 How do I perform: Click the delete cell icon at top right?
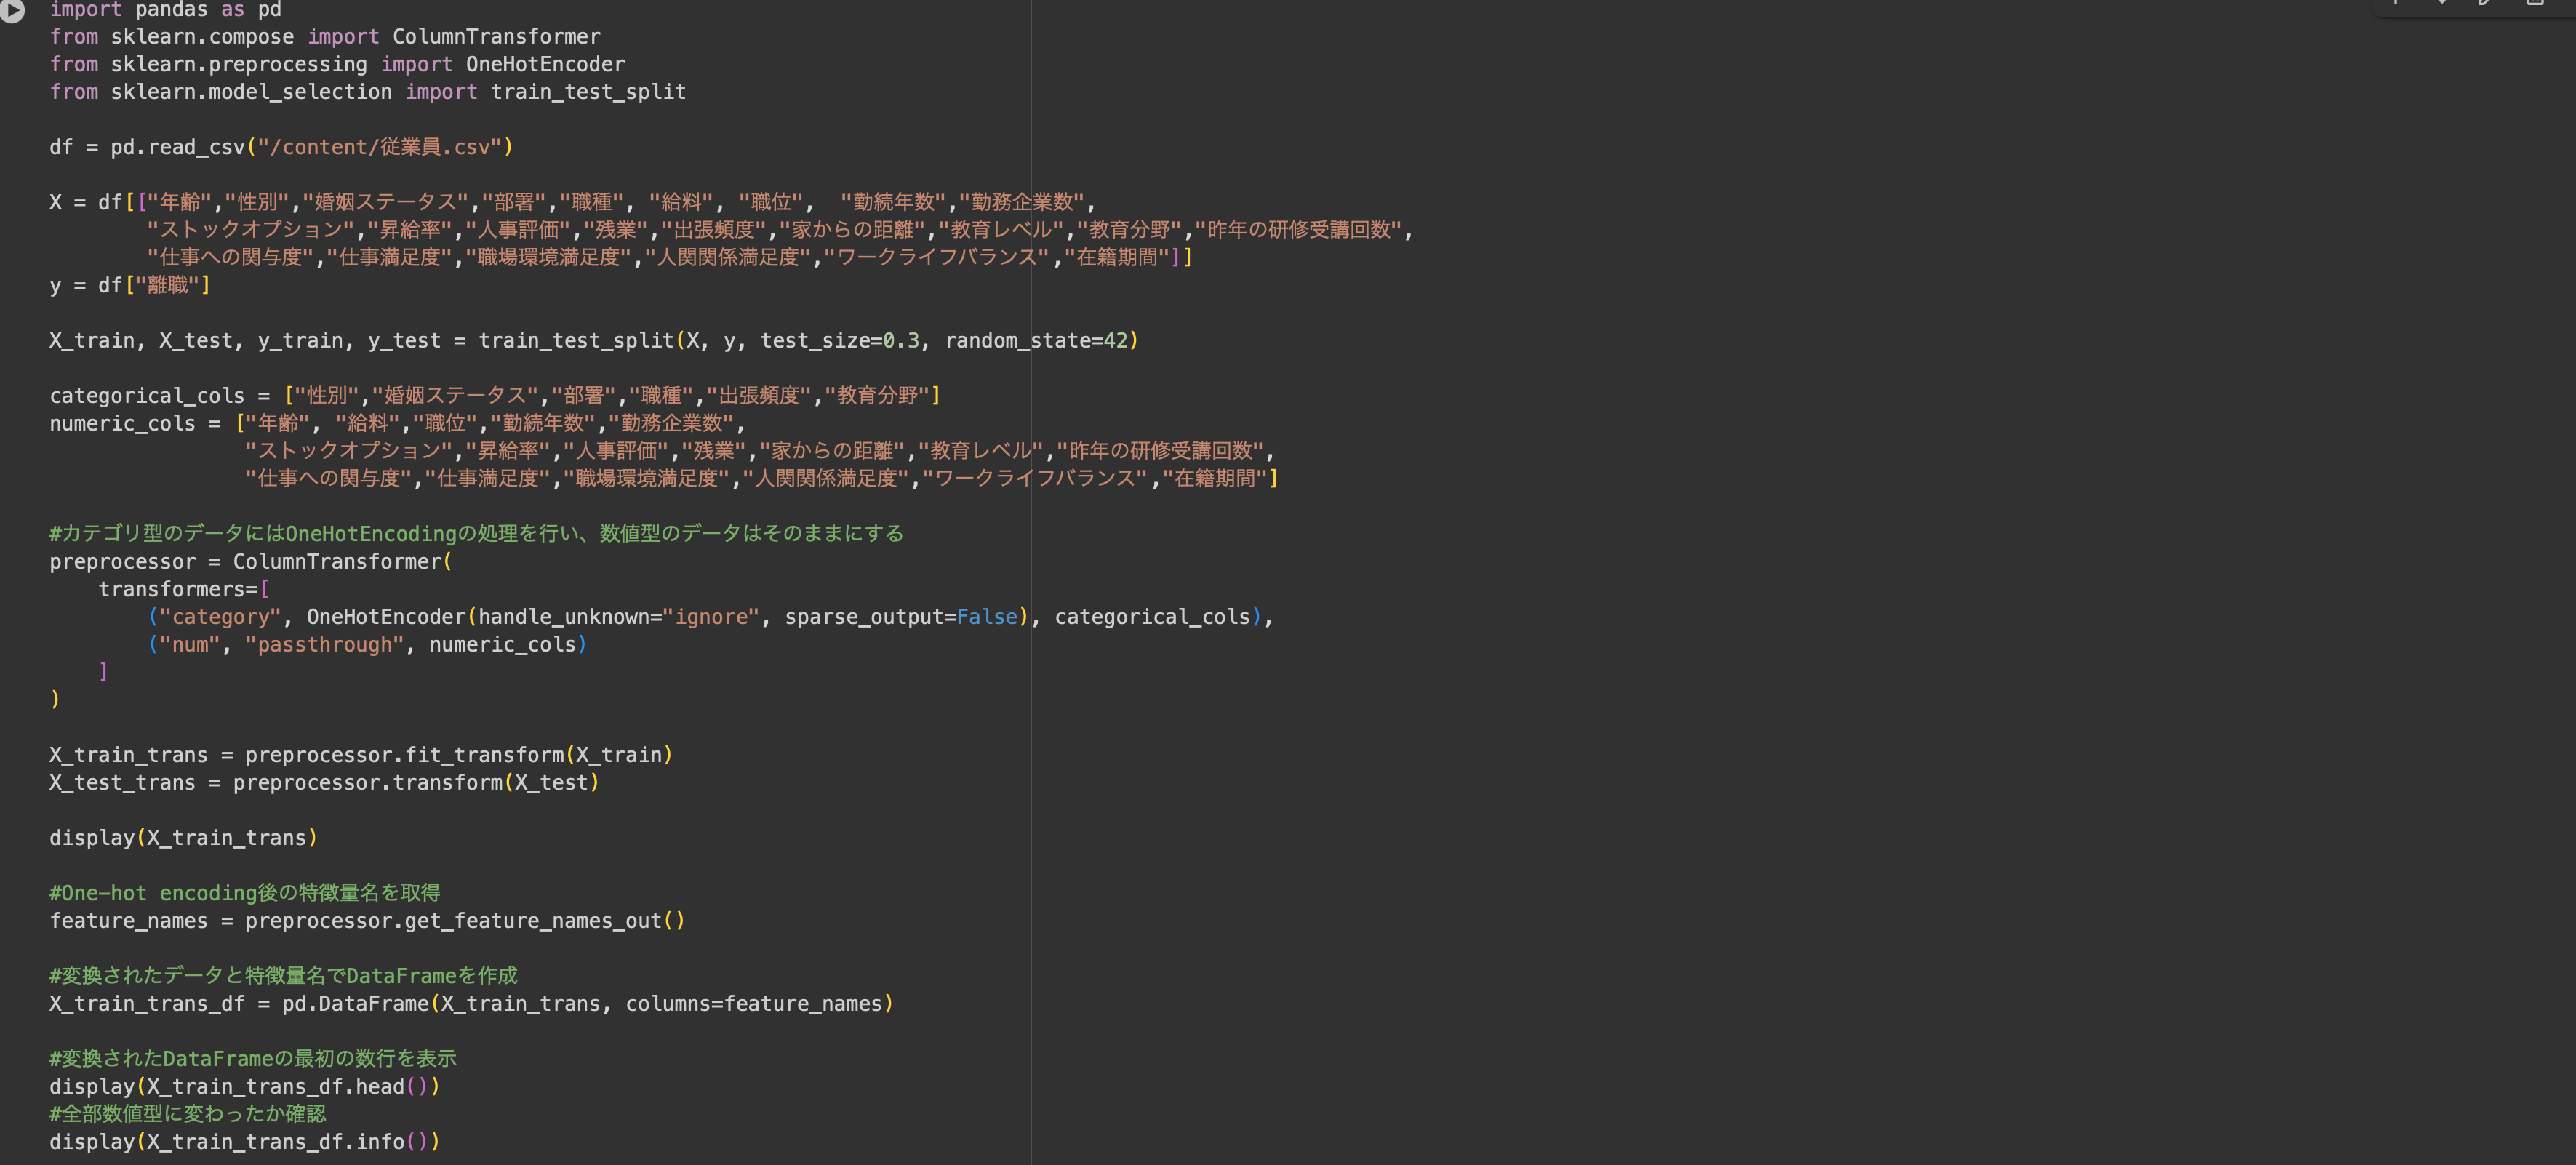click(2534, 3)
